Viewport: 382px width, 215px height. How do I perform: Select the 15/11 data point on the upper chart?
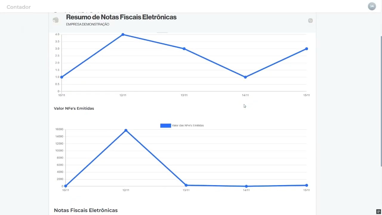point(306,49)
